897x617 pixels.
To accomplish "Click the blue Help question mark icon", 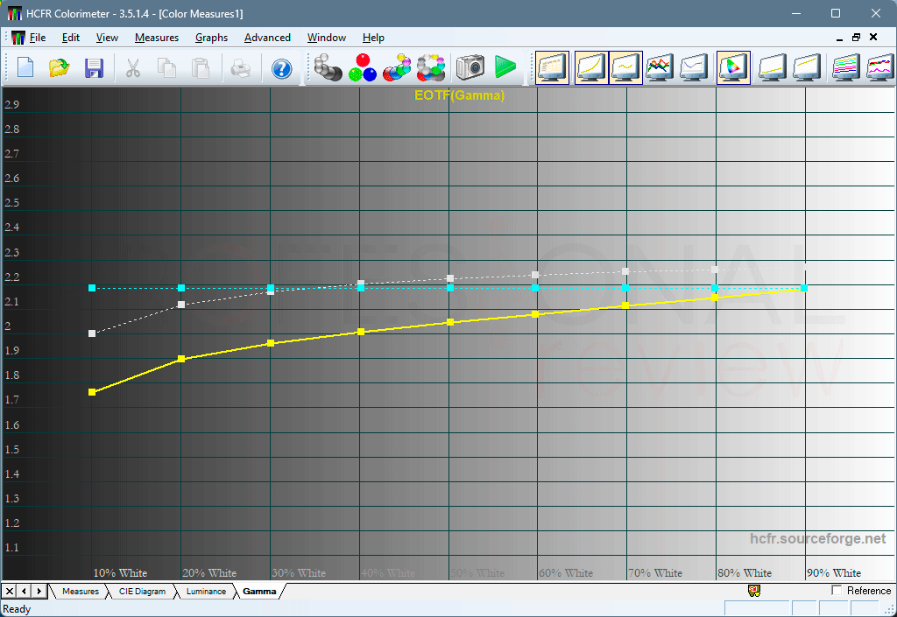I will click(281, 68).
